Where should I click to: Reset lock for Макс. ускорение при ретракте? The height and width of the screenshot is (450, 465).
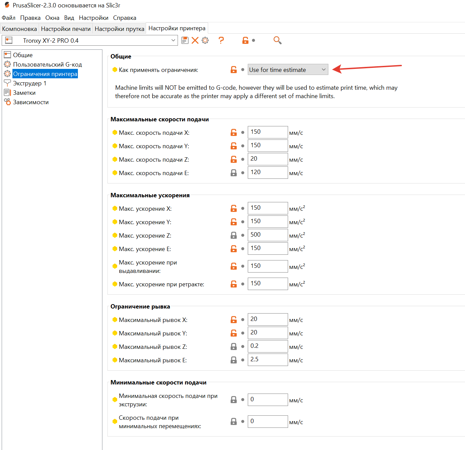click(x=234, y=284)
